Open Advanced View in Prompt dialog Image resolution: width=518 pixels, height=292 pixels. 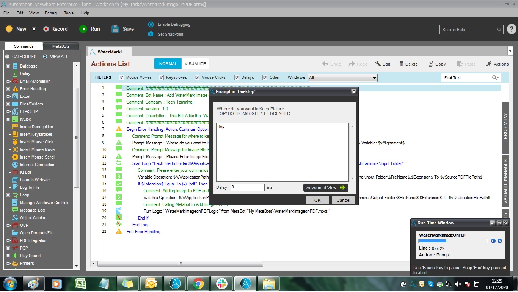[326, 188]
